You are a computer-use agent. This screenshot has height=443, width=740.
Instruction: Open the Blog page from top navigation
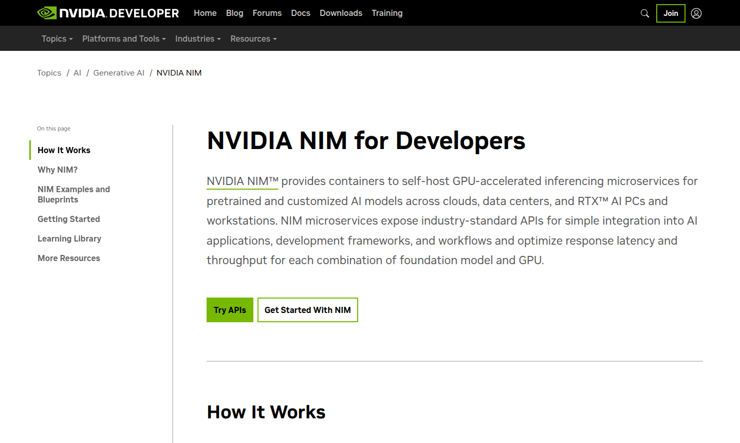pos(234,13)
